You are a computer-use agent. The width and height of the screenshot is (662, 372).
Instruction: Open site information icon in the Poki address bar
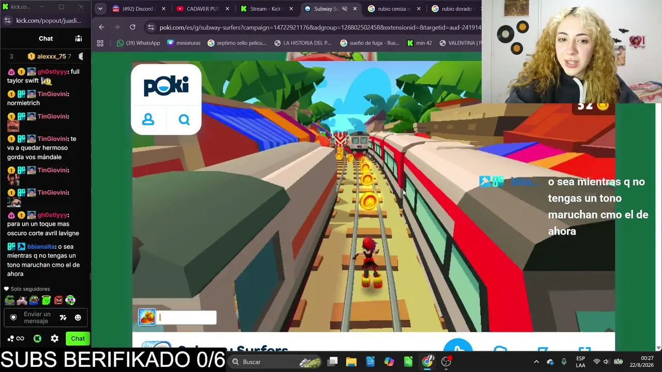click(x=151, y=27)
